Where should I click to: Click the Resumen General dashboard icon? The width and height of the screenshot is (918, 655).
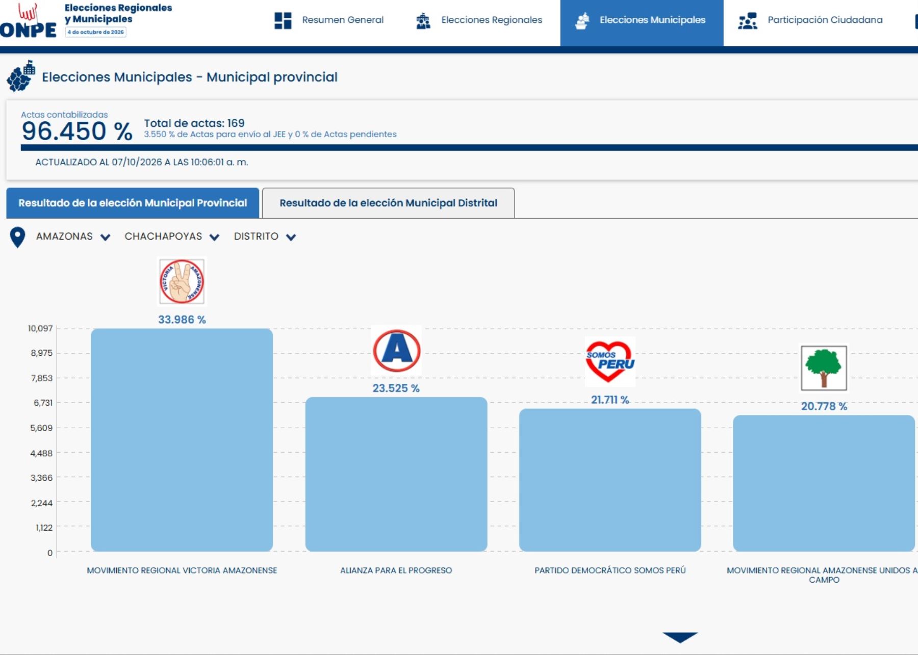283,20
